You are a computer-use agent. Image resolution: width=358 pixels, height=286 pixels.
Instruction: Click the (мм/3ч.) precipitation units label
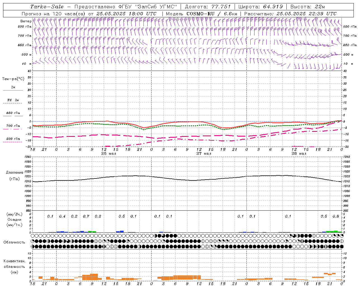click(x=14, y=214)
